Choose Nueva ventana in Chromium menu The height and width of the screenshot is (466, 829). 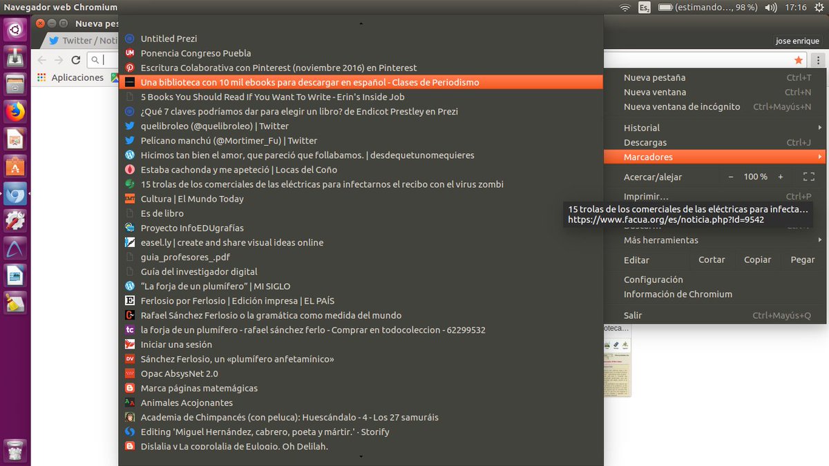point(714,92)
